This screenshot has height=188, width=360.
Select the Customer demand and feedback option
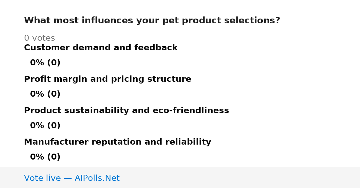(101, 48)
